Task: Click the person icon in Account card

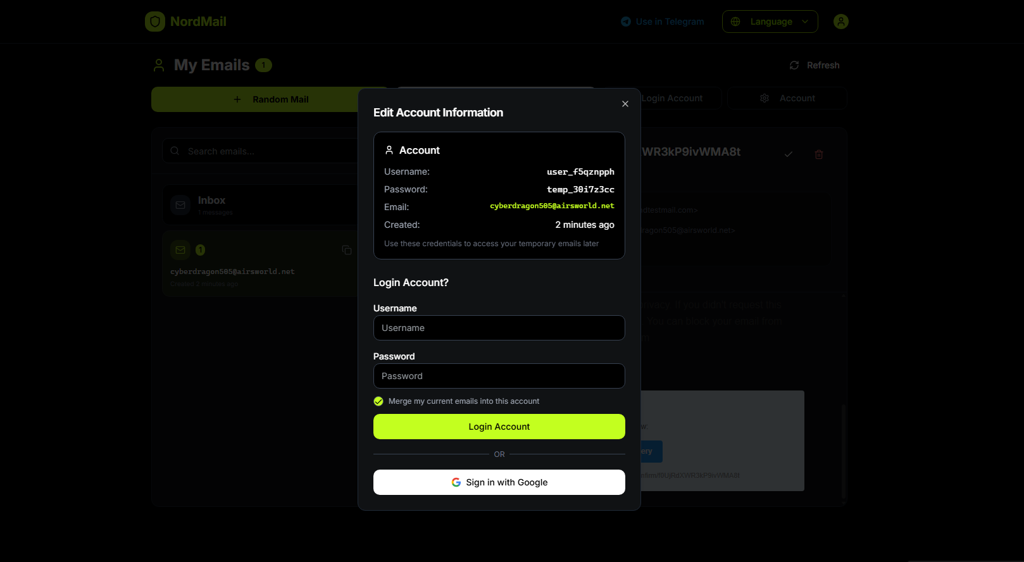Action: [389, 150]
